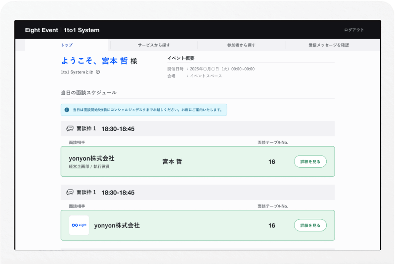Click the 1to1 Systemとは text
This screenshot has height=264, width=395.
(x=77, y=72)
